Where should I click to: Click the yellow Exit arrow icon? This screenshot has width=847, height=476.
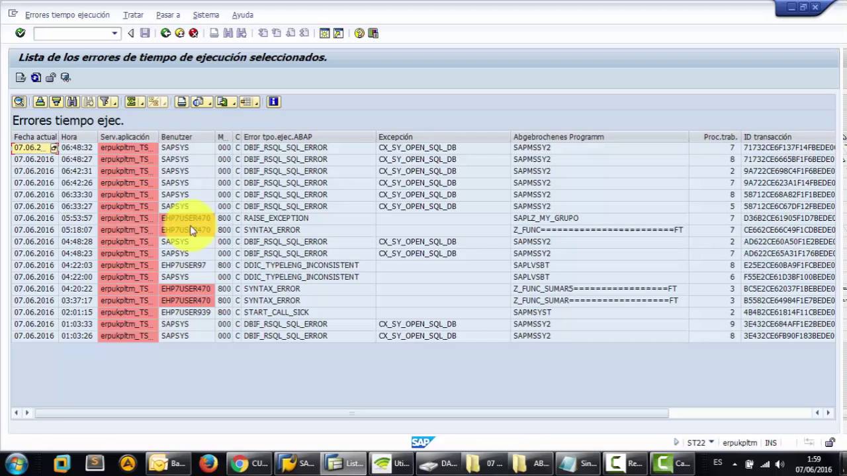click(179, 33)
